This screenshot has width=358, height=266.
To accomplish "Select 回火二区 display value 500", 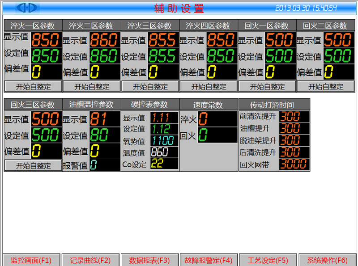I will tap(339, 40).
